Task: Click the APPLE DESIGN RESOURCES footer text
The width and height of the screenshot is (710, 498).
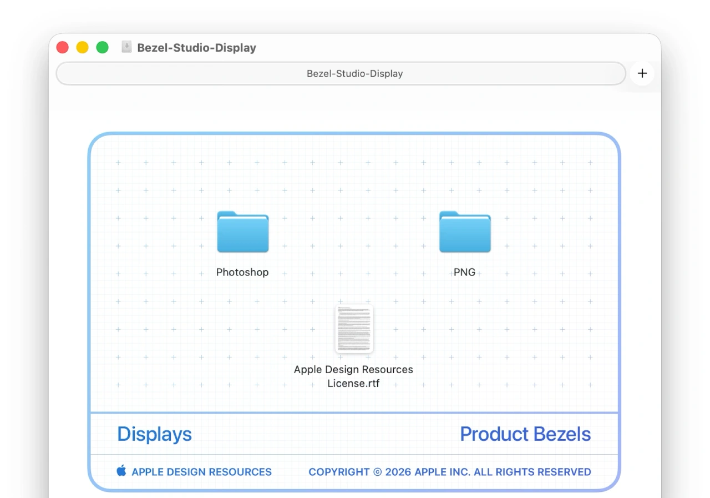Action: [201, 472]
